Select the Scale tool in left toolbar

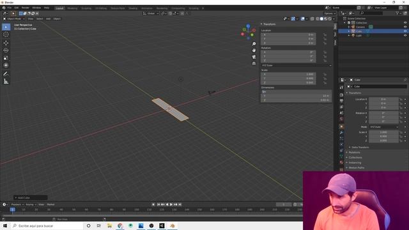[6, 58]
